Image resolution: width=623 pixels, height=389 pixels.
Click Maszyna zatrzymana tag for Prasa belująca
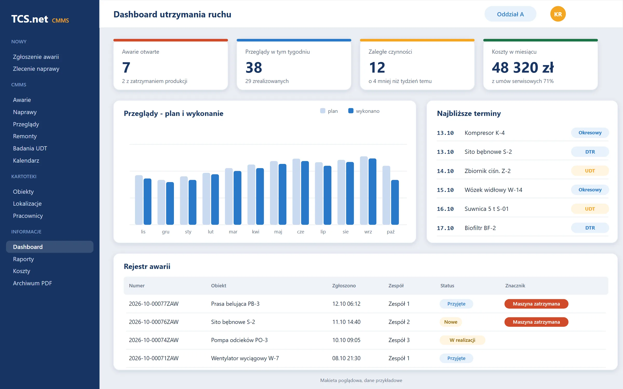tap(536, 304)
